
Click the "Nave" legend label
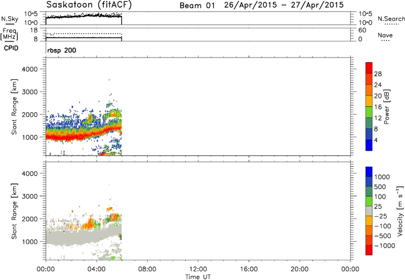click(385, 35)
